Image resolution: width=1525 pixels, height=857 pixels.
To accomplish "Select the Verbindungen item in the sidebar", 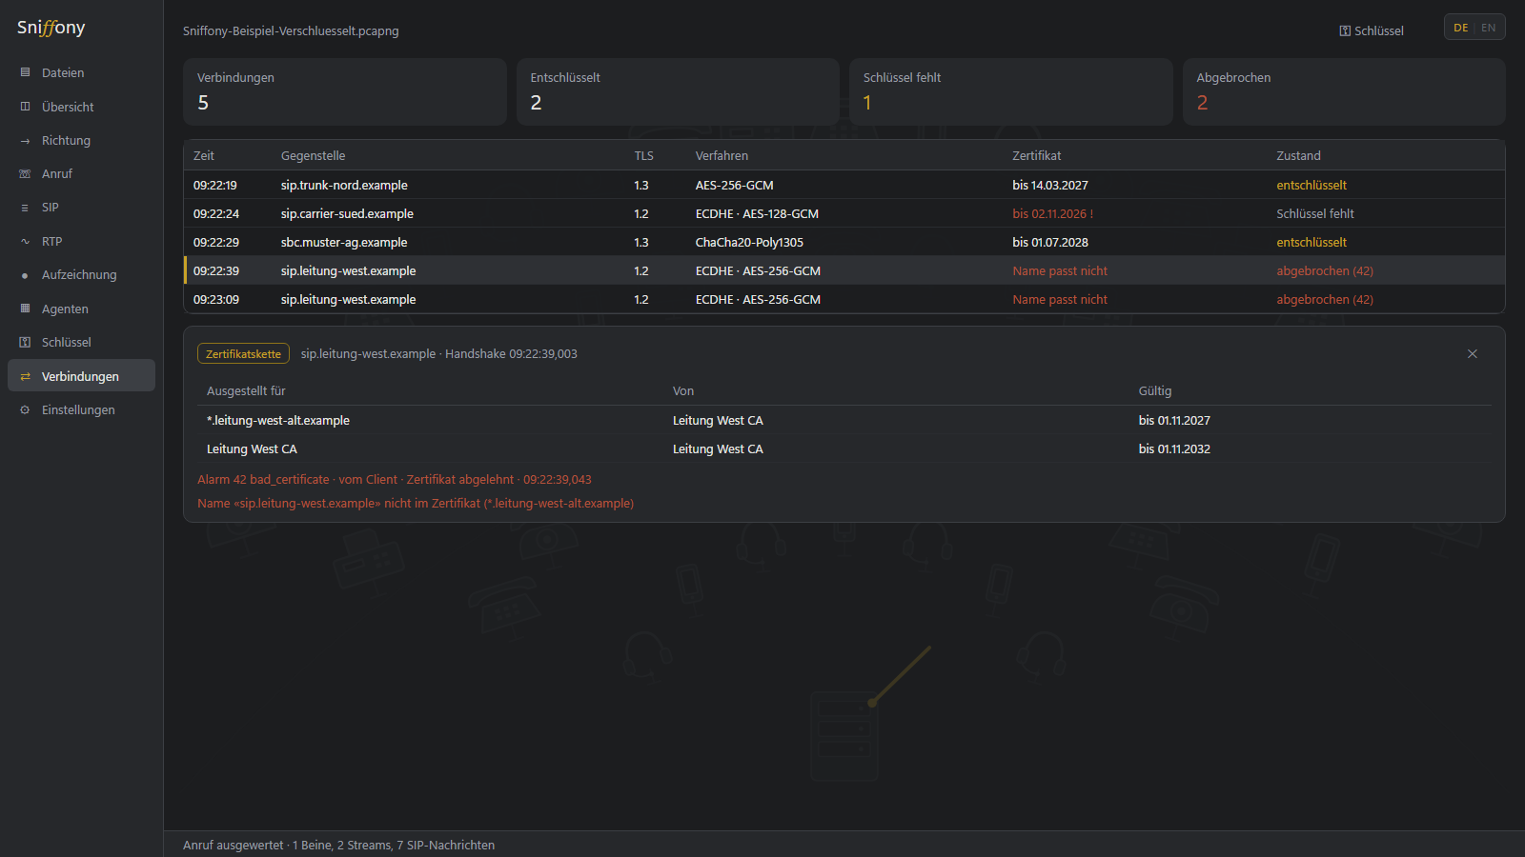I will (x=81, y=376).
